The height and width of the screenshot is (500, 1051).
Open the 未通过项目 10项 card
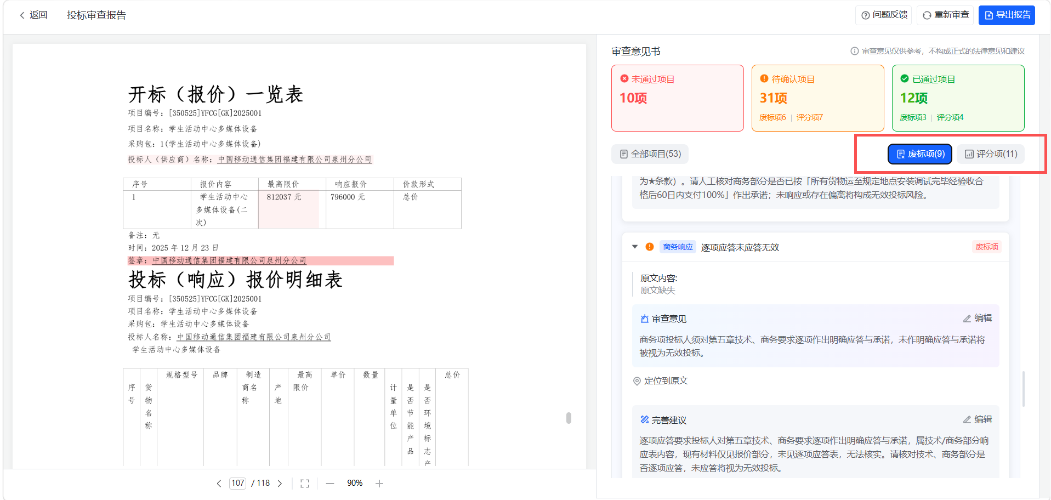pyautogui.click(x=678, y=98)
